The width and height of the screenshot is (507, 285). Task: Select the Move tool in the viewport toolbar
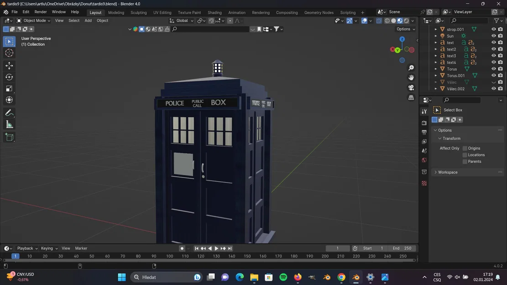pos(9,65)
